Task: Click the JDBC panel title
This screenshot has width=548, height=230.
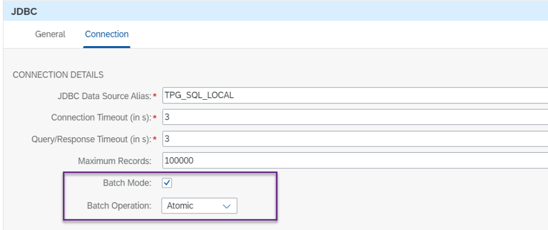Action: point(20,11)
